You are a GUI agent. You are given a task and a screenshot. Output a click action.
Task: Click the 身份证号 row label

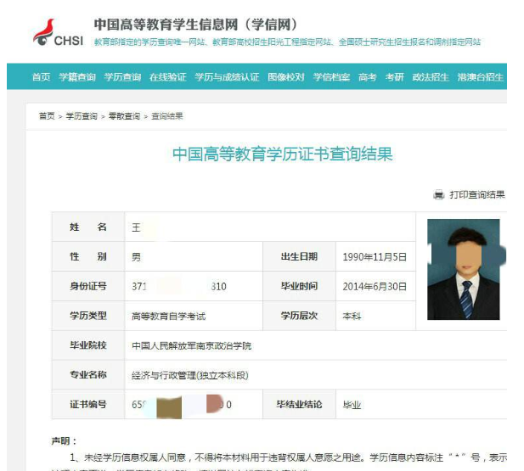(x=88, y=286)
